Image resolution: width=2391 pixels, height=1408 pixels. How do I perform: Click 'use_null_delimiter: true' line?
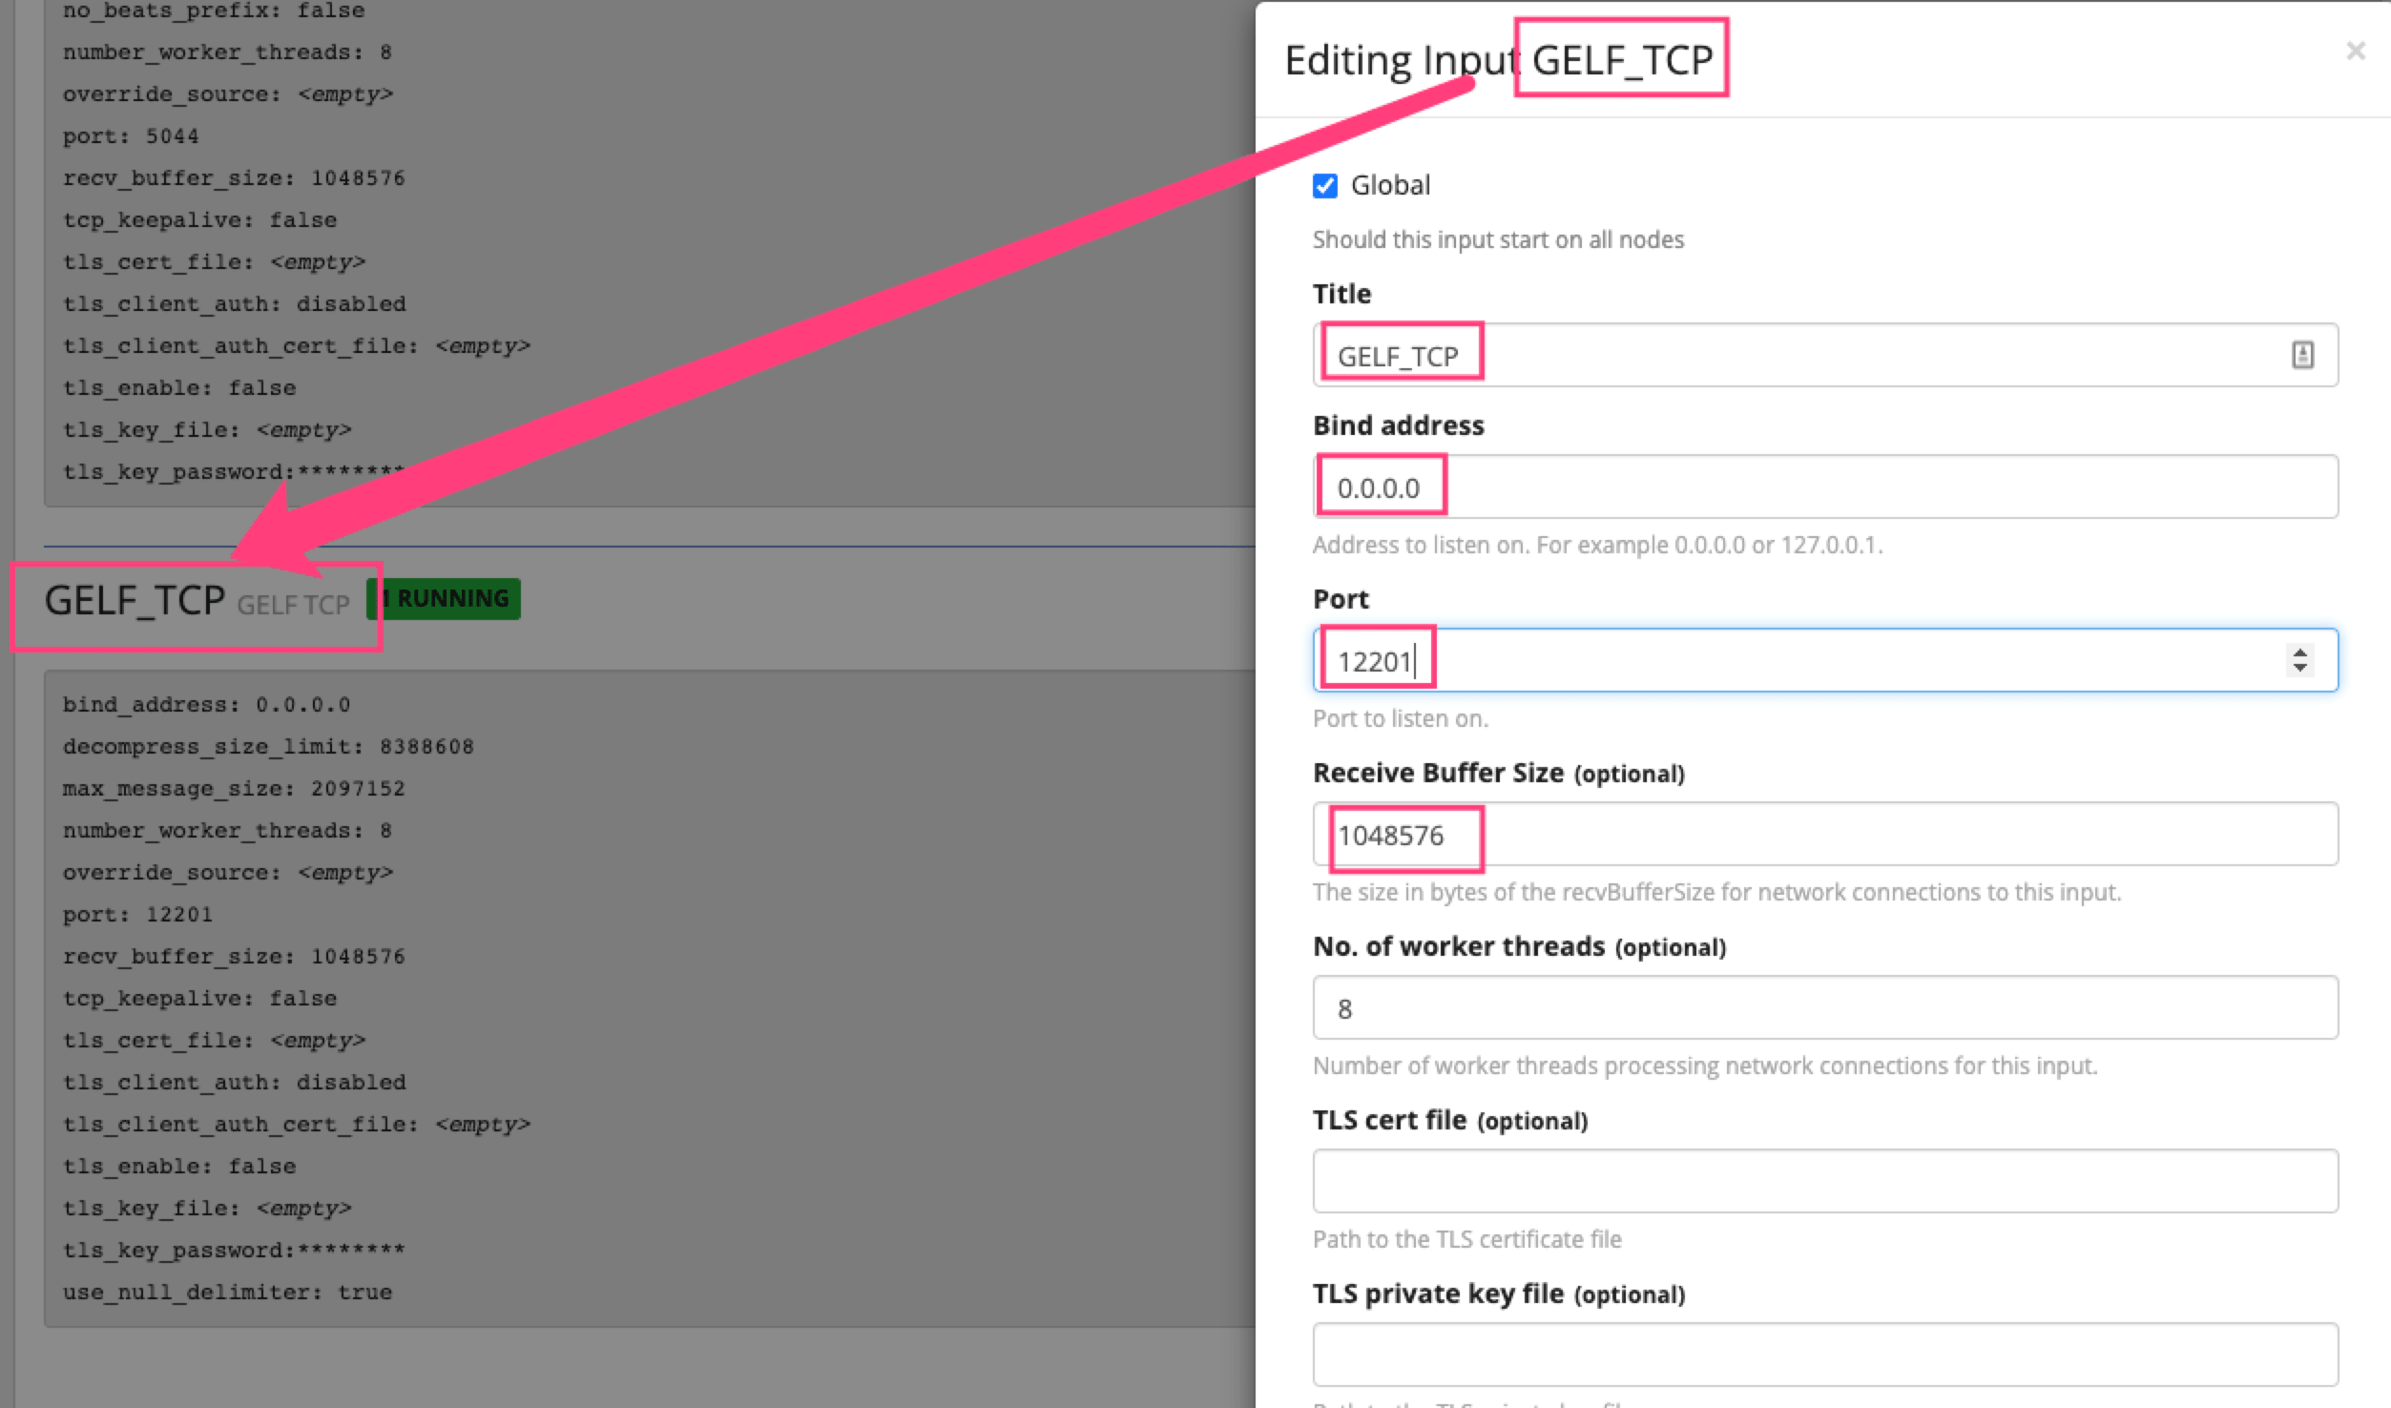click(227, 1292)
